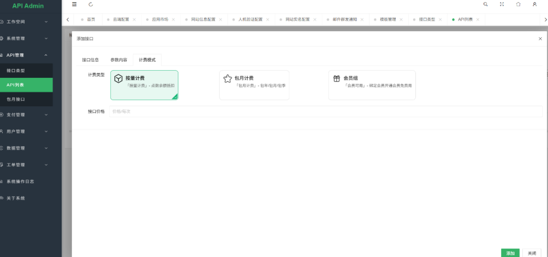The image size is (548, 257).
Task: Select 会员组 billing type card
Action: pos(372,85)
